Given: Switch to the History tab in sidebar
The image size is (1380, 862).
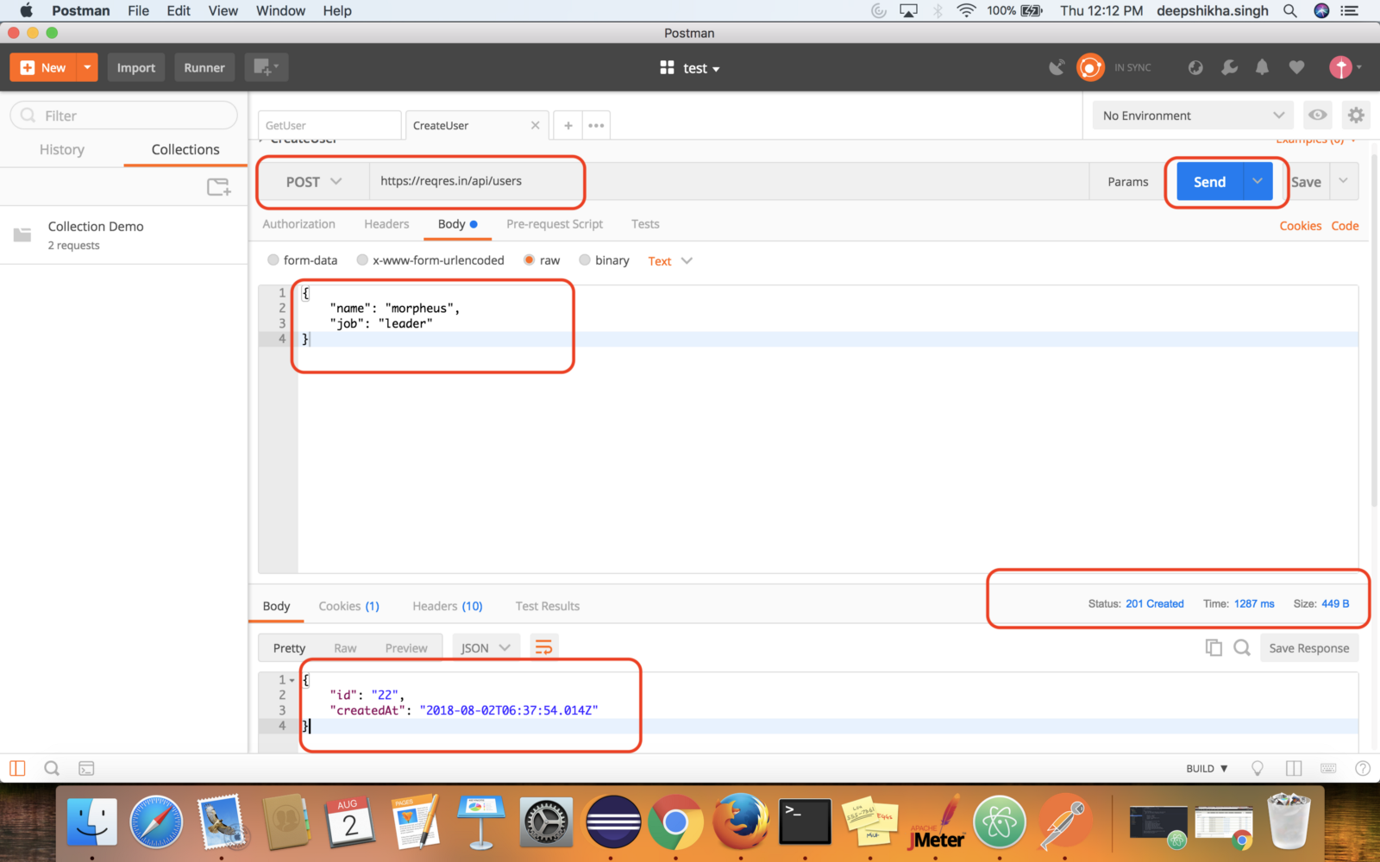Looking at the screenshot, I should (x=61, y=149).
